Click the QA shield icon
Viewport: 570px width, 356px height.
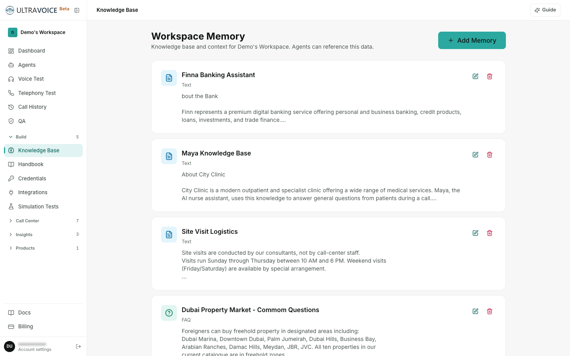click(11, 121)
